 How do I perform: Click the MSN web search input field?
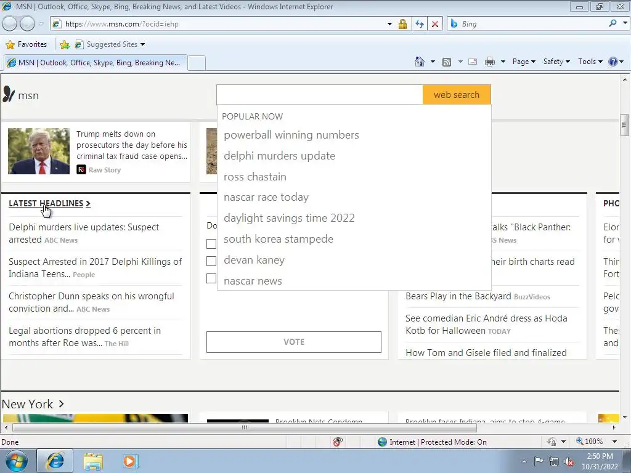tap(320, 94)
